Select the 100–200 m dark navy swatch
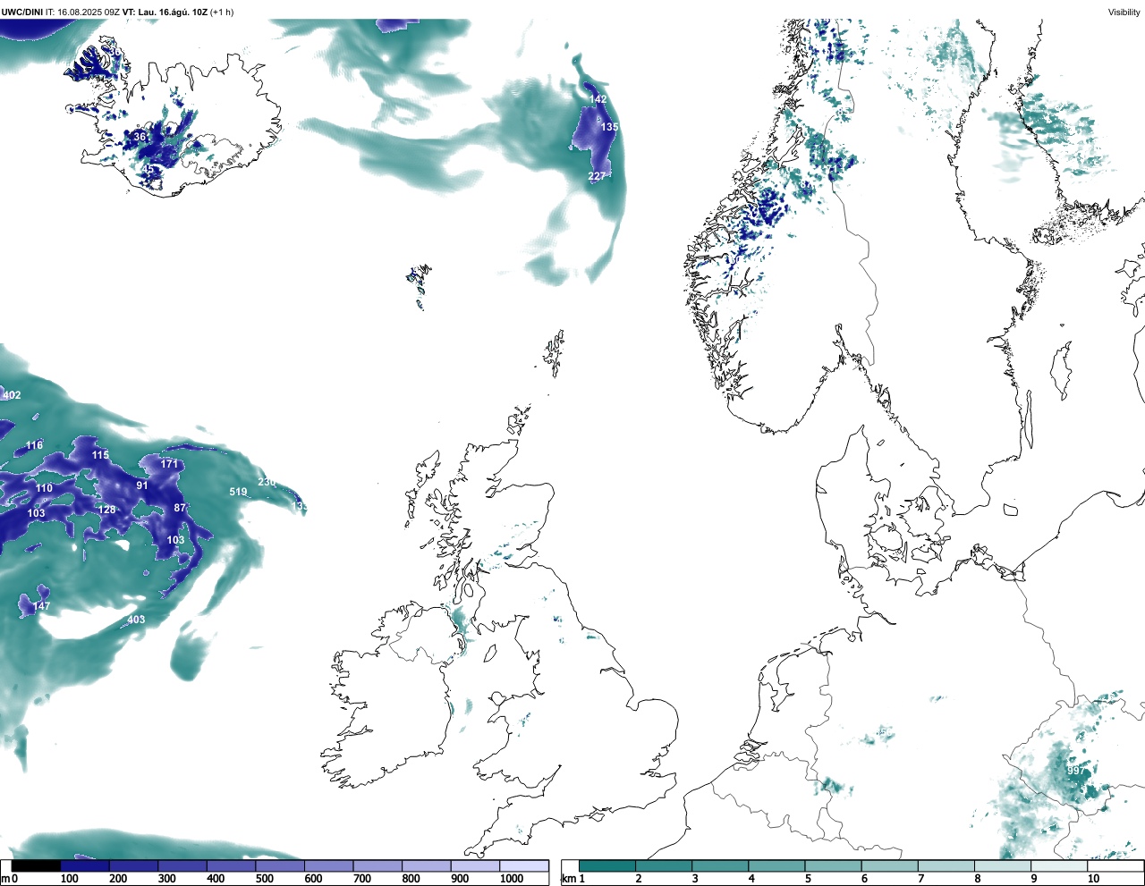 (x=84, y=865)
